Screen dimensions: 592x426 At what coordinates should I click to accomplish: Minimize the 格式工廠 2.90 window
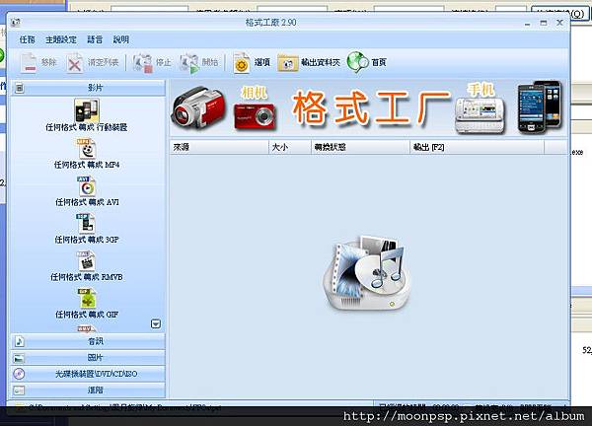click(528, 24)
